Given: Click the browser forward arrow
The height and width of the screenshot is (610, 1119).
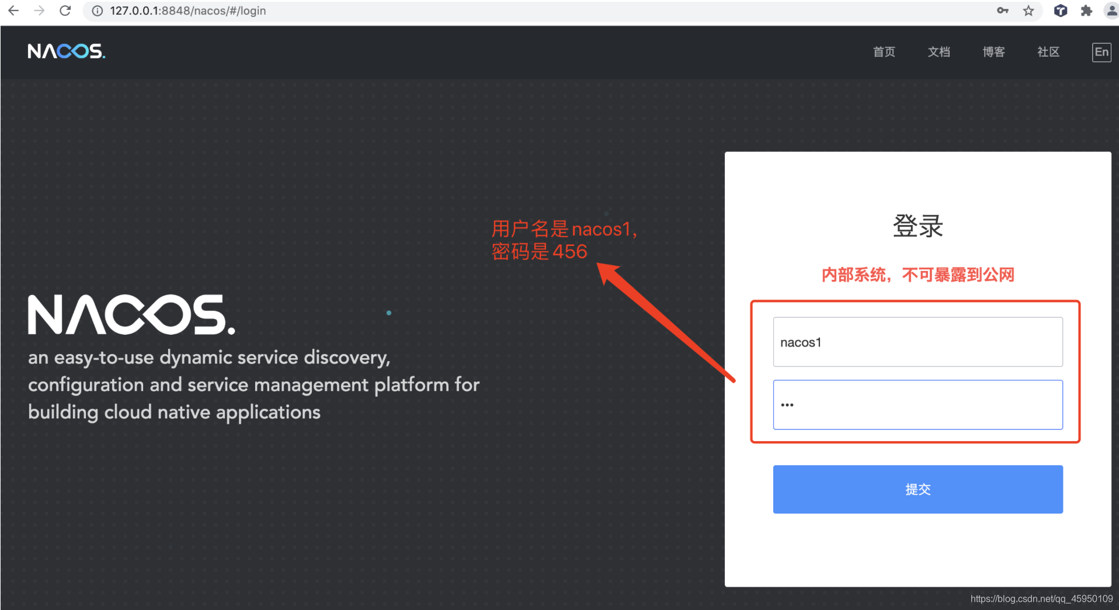Looking at the screenshot, I should point(39,11).
